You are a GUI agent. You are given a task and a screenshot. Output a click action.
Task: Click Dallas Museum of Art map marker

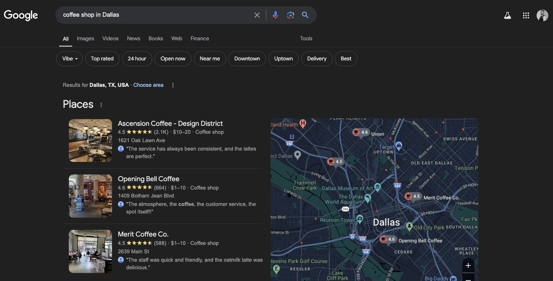coord(378,187)
